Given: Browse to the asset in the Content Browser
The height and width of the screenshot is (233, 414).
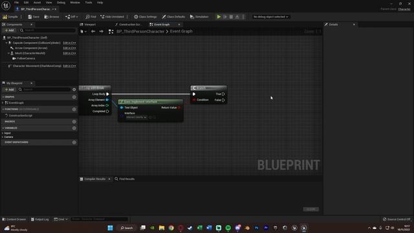Looking at the screenshot, I should coord(52,17).
